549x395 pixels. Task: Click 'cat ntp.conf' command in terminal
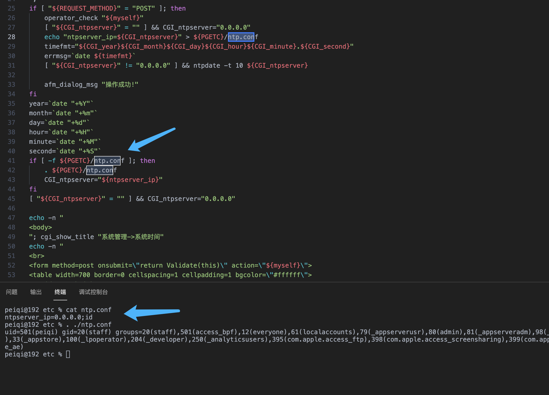pos(89,310)
